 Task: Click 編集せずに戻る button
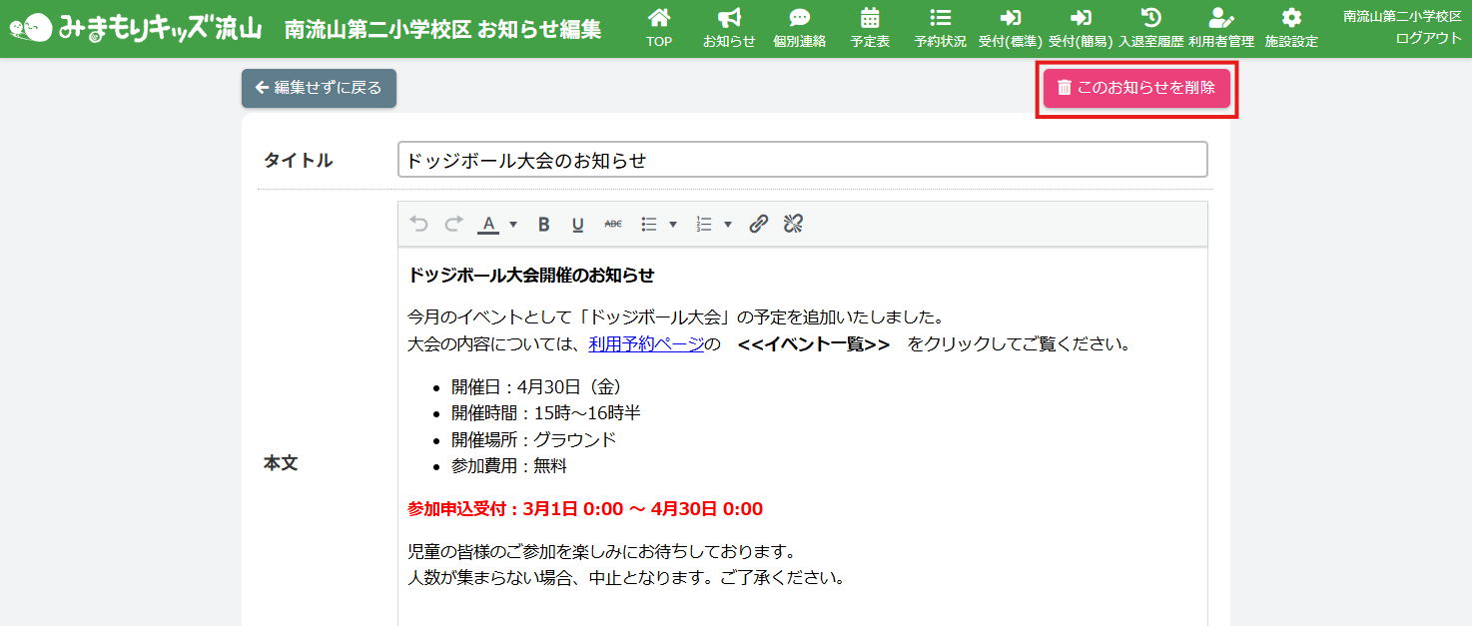319,88
